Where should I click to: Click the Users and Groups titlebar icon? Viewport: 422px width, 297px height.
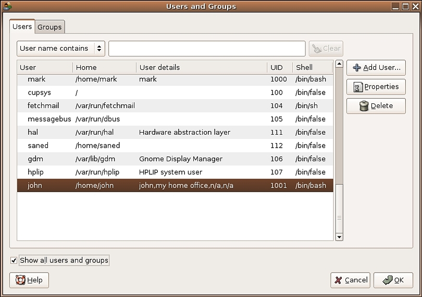coord(7,6)
